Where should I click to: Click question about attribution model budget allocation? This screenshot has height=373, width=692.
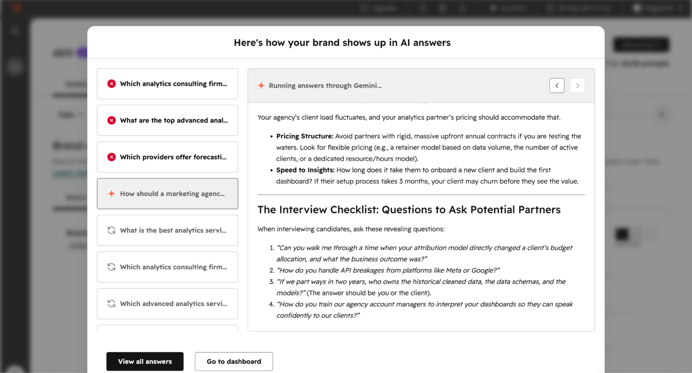pyautogui.click(x=424, y=253)
